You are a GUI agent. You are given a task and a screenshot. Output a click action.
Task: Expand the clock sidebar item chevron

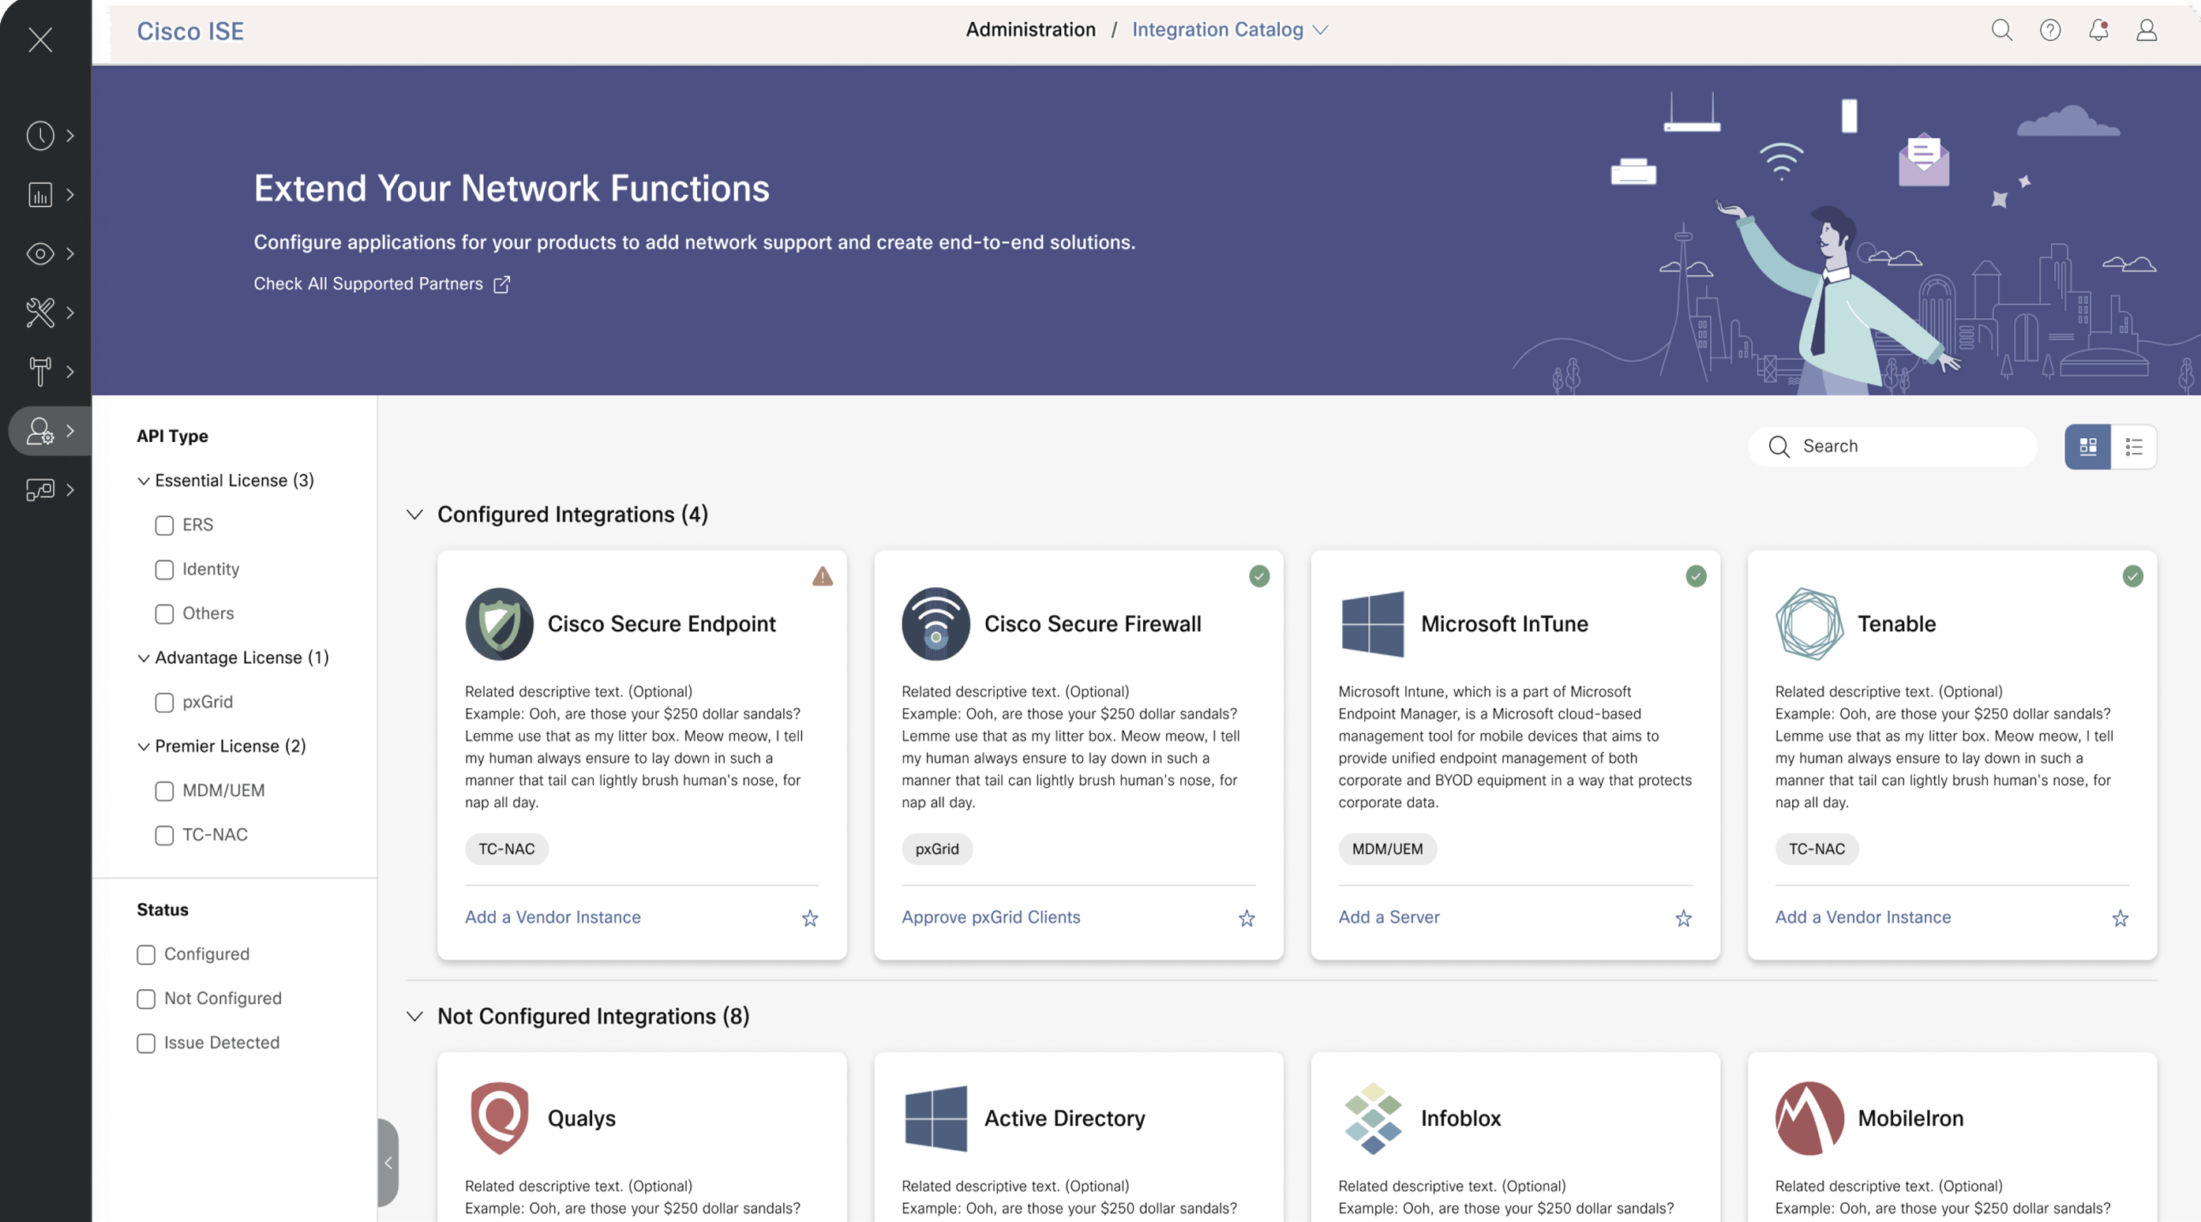(70, 135)
